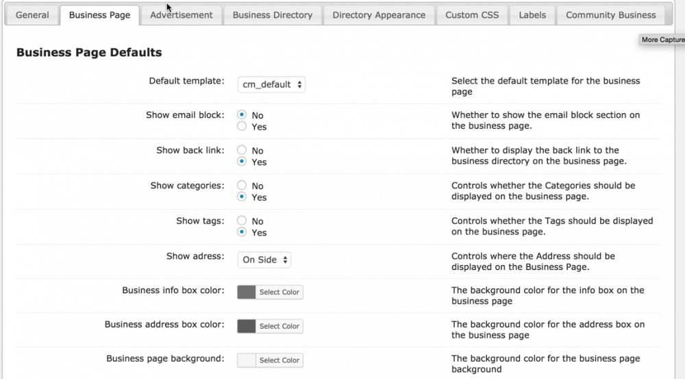Choose Yes for Show tags
This screenshot has width=685, height=379.
242,232
